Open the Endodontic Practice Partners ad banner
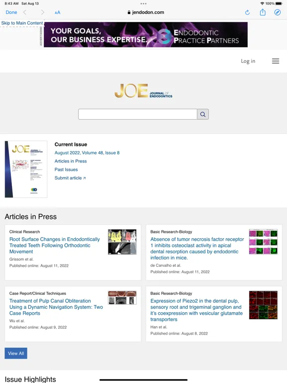 [145, 35]
